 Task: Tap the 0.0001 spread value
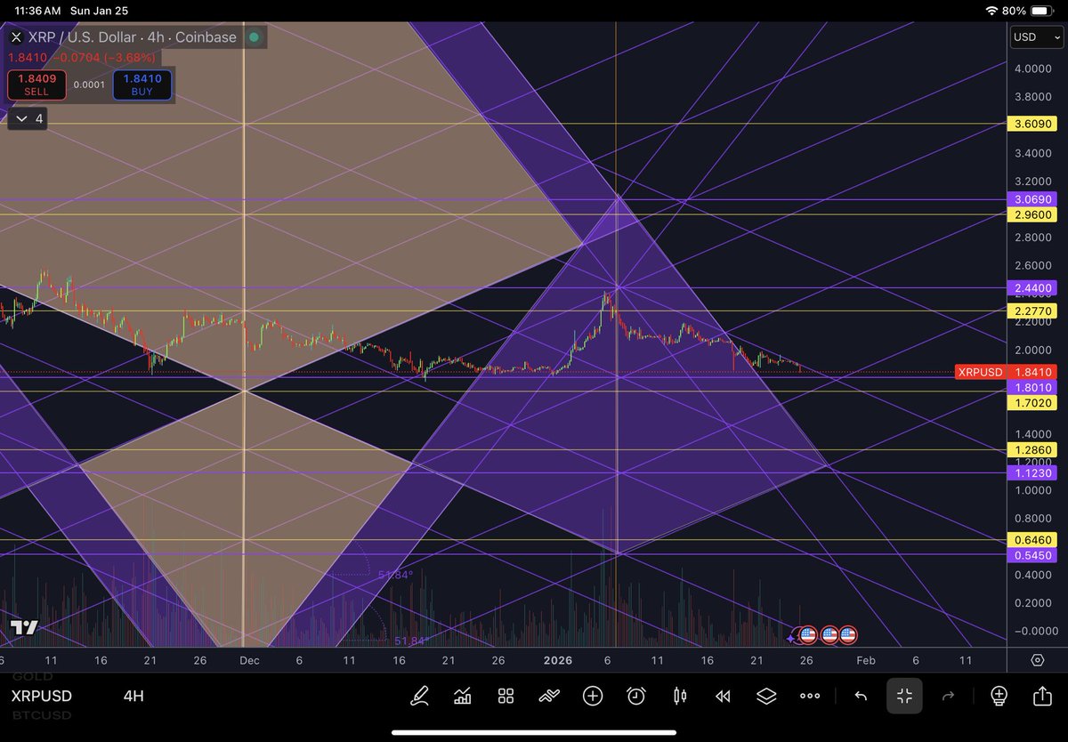pyautogui.click(x=89, y=85)
